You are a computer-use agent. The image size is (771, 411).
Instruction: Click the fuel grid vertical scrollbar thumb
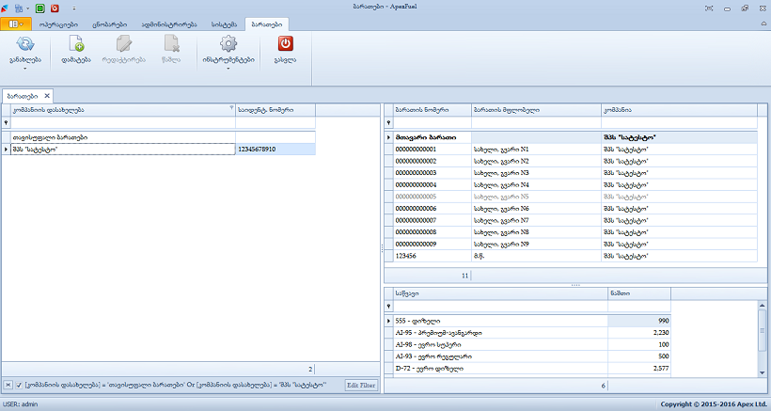tap(763, 330)
